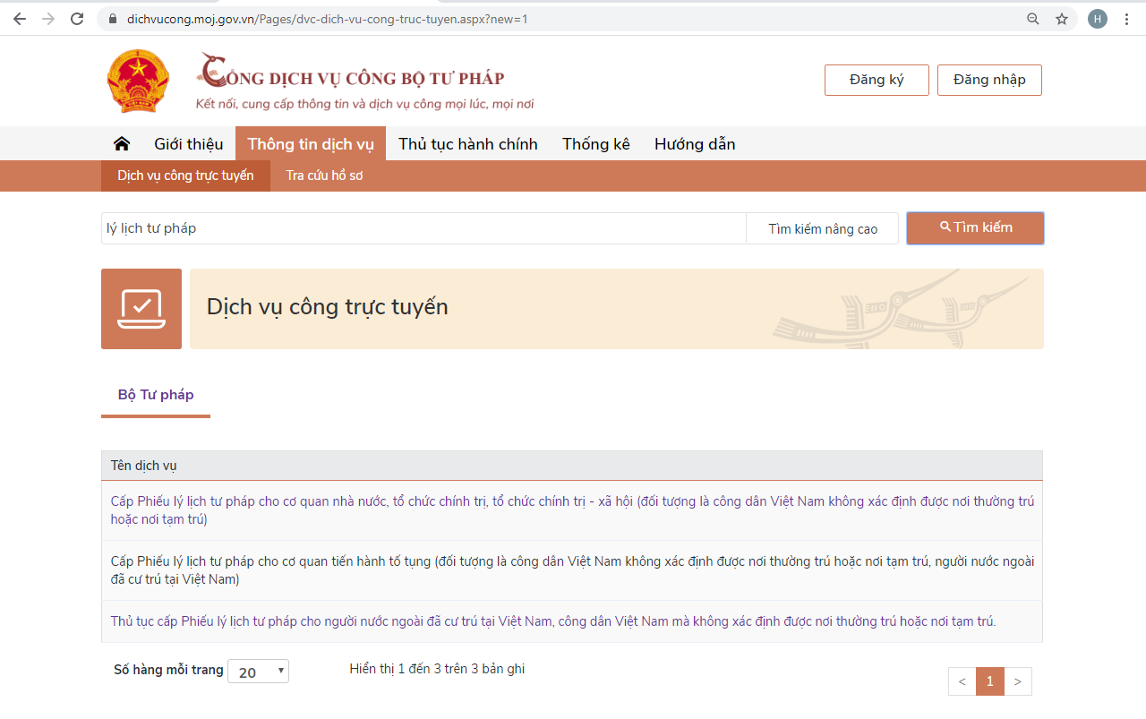
Task: Click the Đăng nhập button
Action: coord(989,80)
